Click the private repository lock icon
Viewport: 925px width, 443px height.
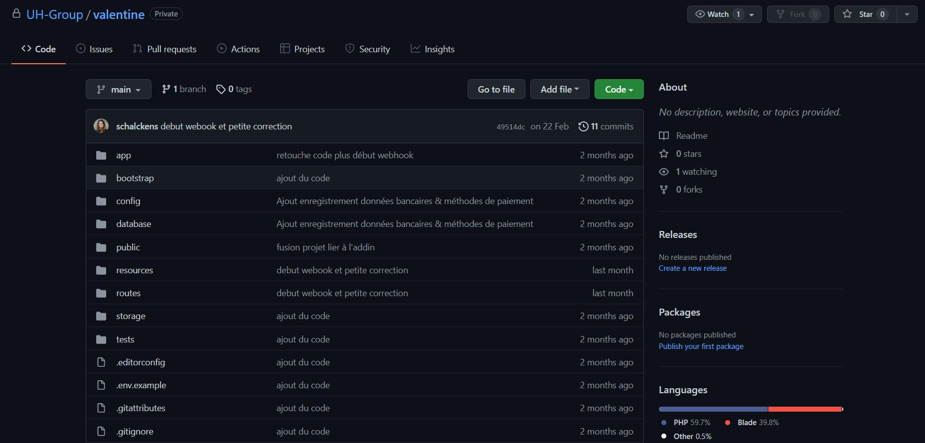coord(16,13)
